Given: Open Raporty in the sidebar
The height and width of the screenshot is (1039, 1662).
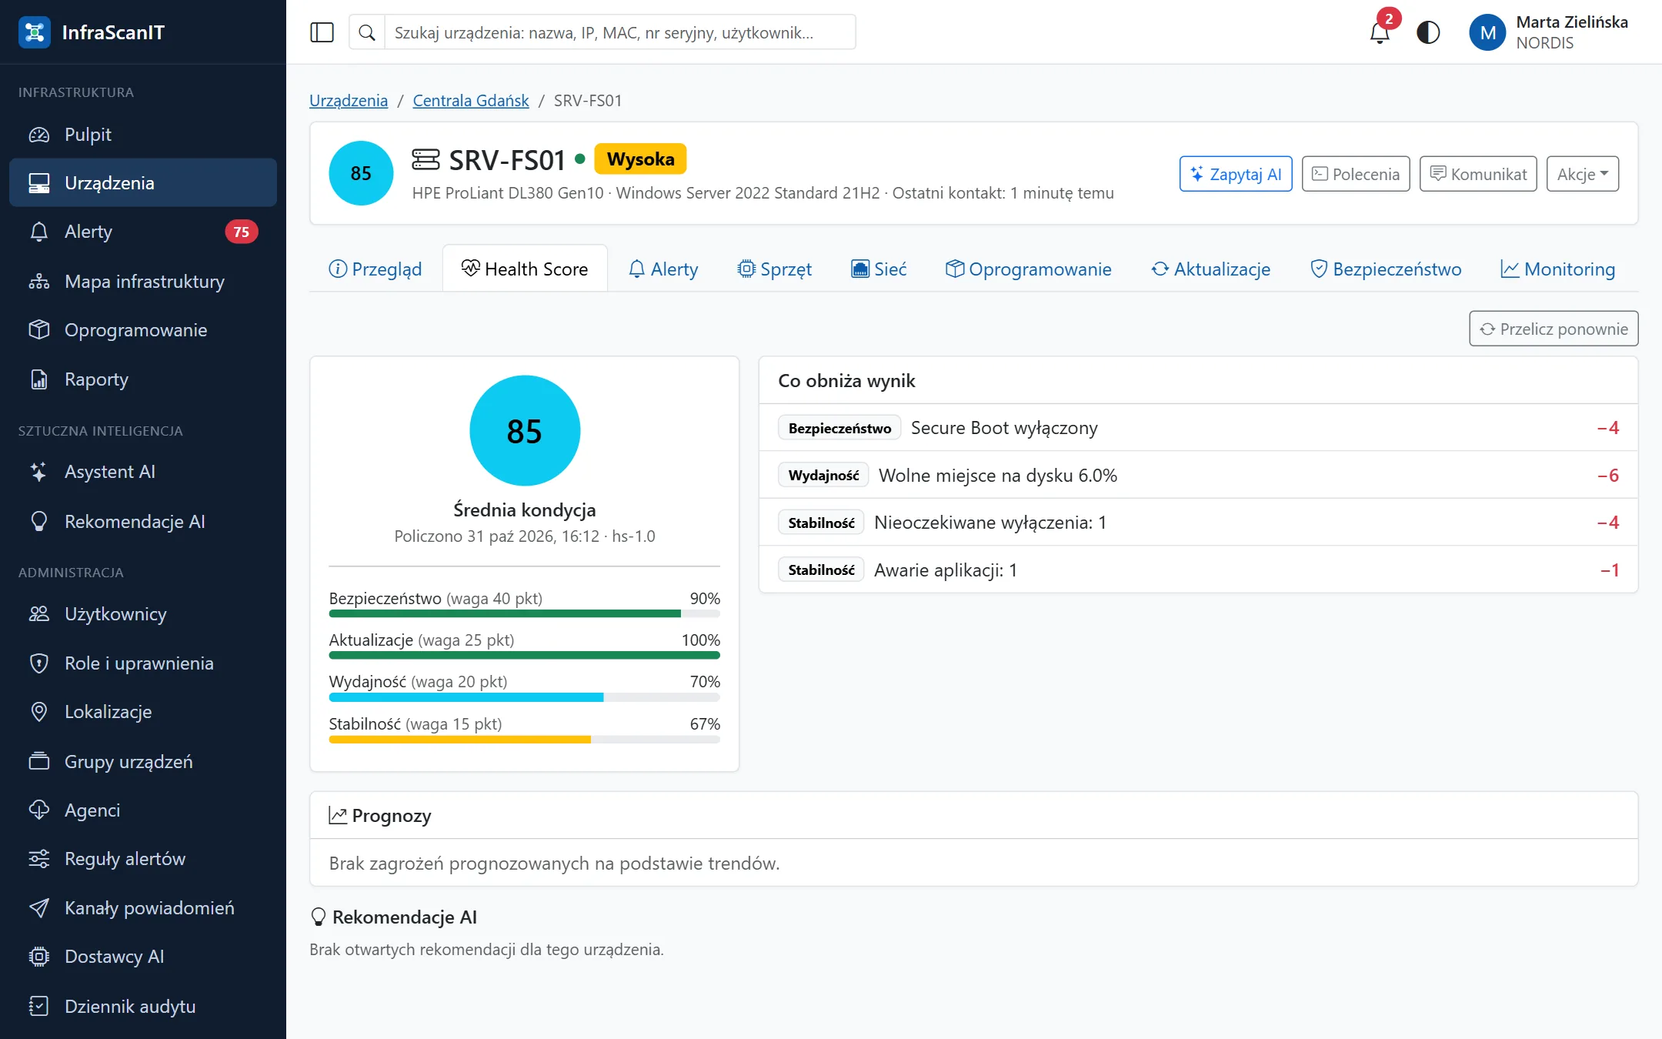Looking at the screenshot, I should (143, 379).
